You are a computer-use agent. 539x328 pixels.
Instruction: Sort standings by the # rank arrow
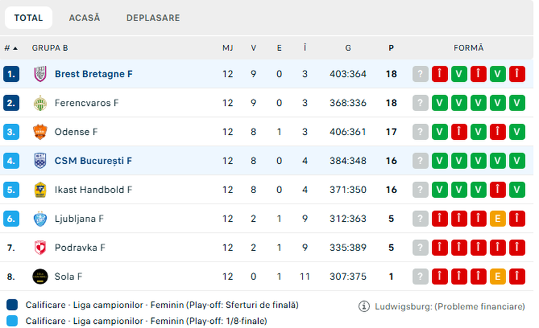coord(11,48)
